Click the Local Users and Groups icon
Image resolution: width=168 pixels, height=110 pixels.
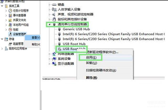pos(10,25)
